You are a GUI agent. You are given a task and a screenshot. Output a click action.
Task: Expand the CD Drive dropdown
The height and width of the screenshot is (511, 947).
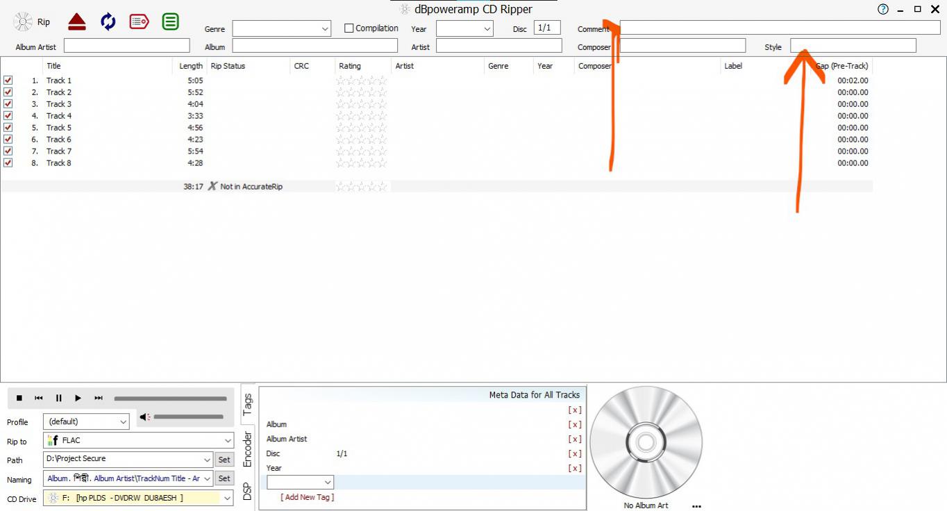(x=228, y=499)
